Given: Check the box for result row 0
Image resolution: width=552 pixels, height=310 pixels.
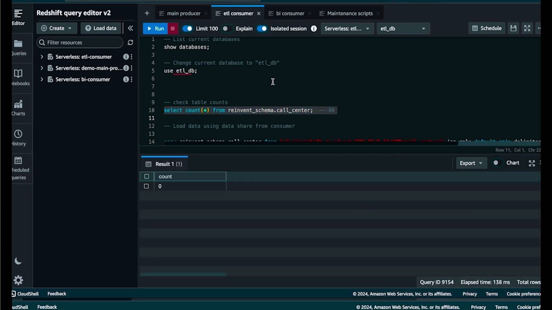Looking at the screenshot, I should point(146,186).
